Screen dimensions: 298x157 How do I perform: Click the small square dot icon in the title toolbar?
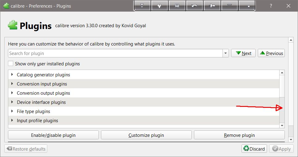[249, 6]
